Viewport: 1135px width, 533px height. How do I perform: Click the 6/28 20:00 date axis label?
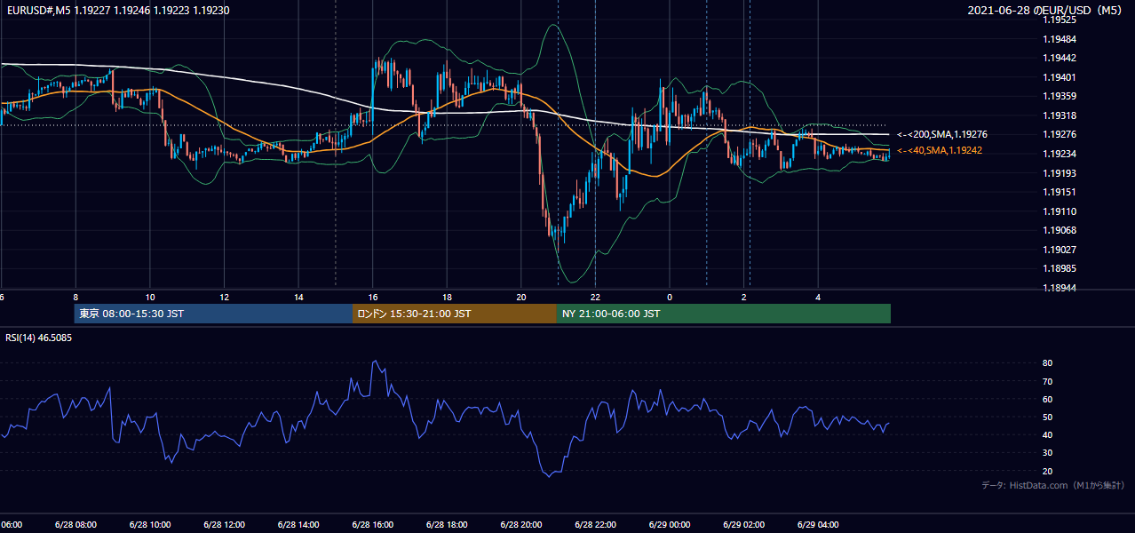[x=521, y=524]
